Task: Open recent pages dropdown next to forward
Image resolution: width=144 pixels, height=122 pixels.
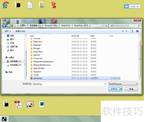Action: tap(12, 26)
